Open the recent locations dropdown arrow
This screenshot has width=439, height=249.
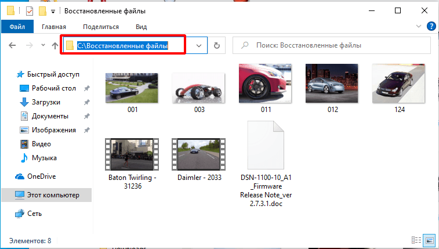[43, 45]
